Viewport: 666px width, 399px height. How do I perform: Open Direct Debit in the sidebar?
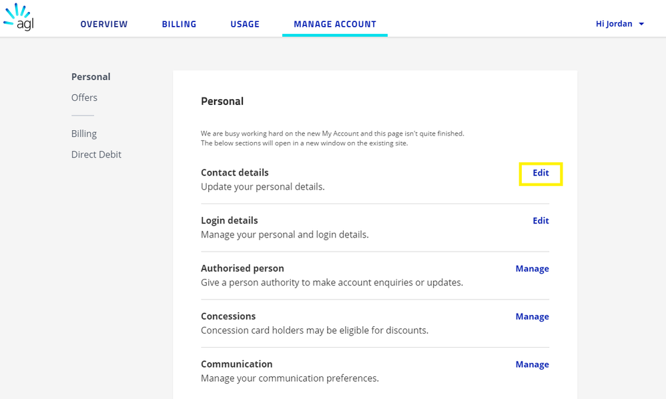coord(96,154)
